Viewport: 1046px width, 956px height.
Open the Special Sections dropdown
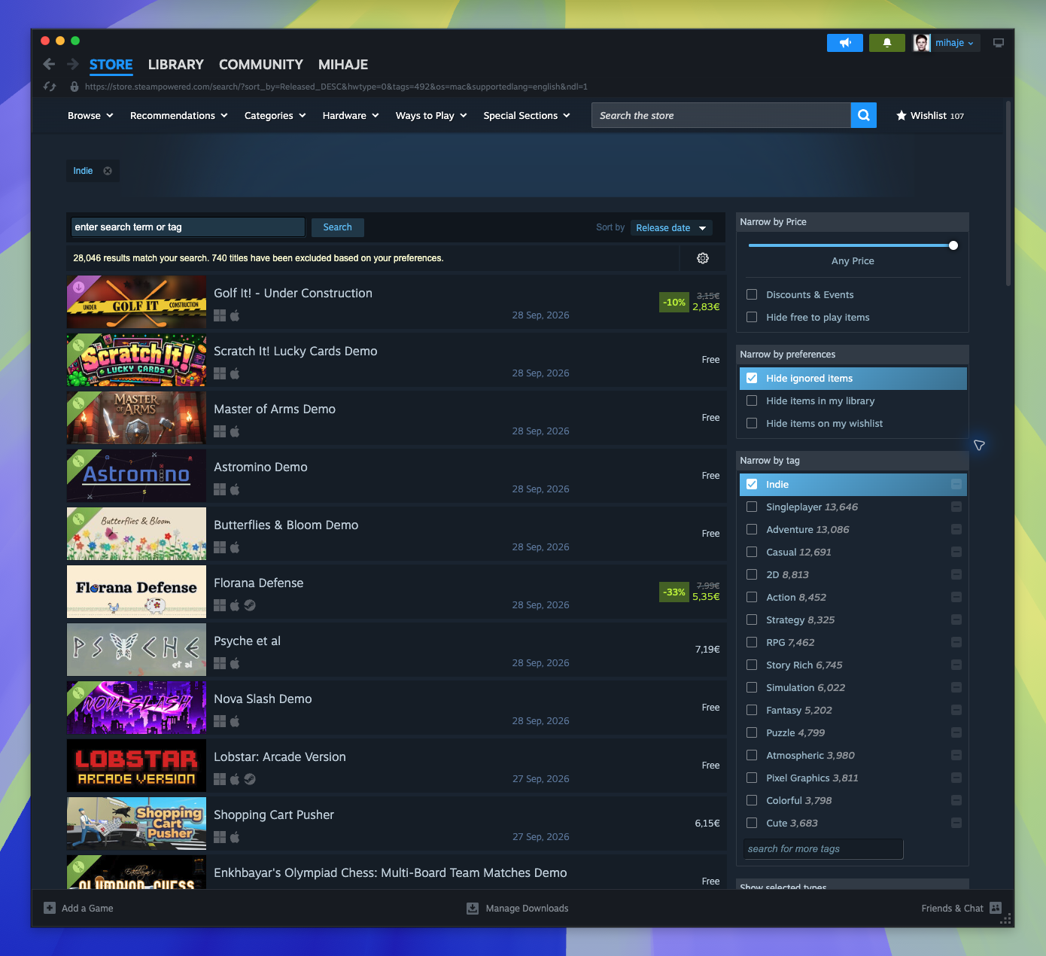click(x=527, y=115)
